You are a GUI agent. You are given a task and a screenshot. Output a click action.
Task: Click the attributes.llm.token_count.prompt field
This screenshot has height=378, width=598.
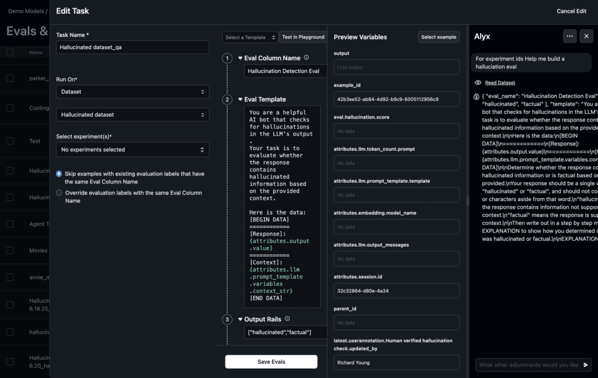point(397,163)
